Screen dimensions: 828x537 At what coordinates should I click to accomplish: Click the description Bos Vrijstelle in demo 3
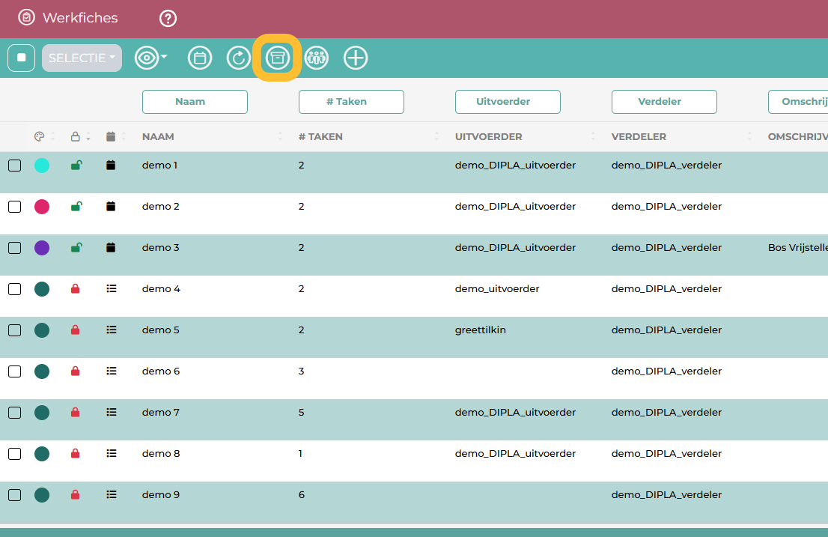pyautogui.click(x=798, y=248)
